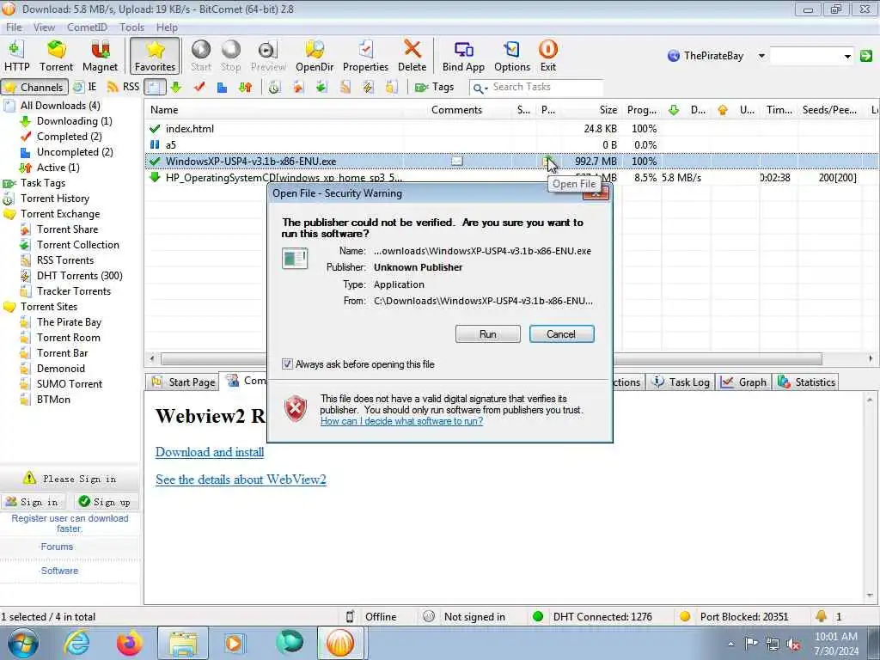Click the torrent history clock icon
The image size is (880, 660).
click(x=274, y=87)
